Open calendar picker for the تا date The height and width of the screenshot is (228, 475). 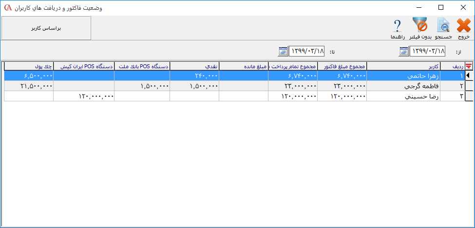pyautogui.click(x=283, y=51)
